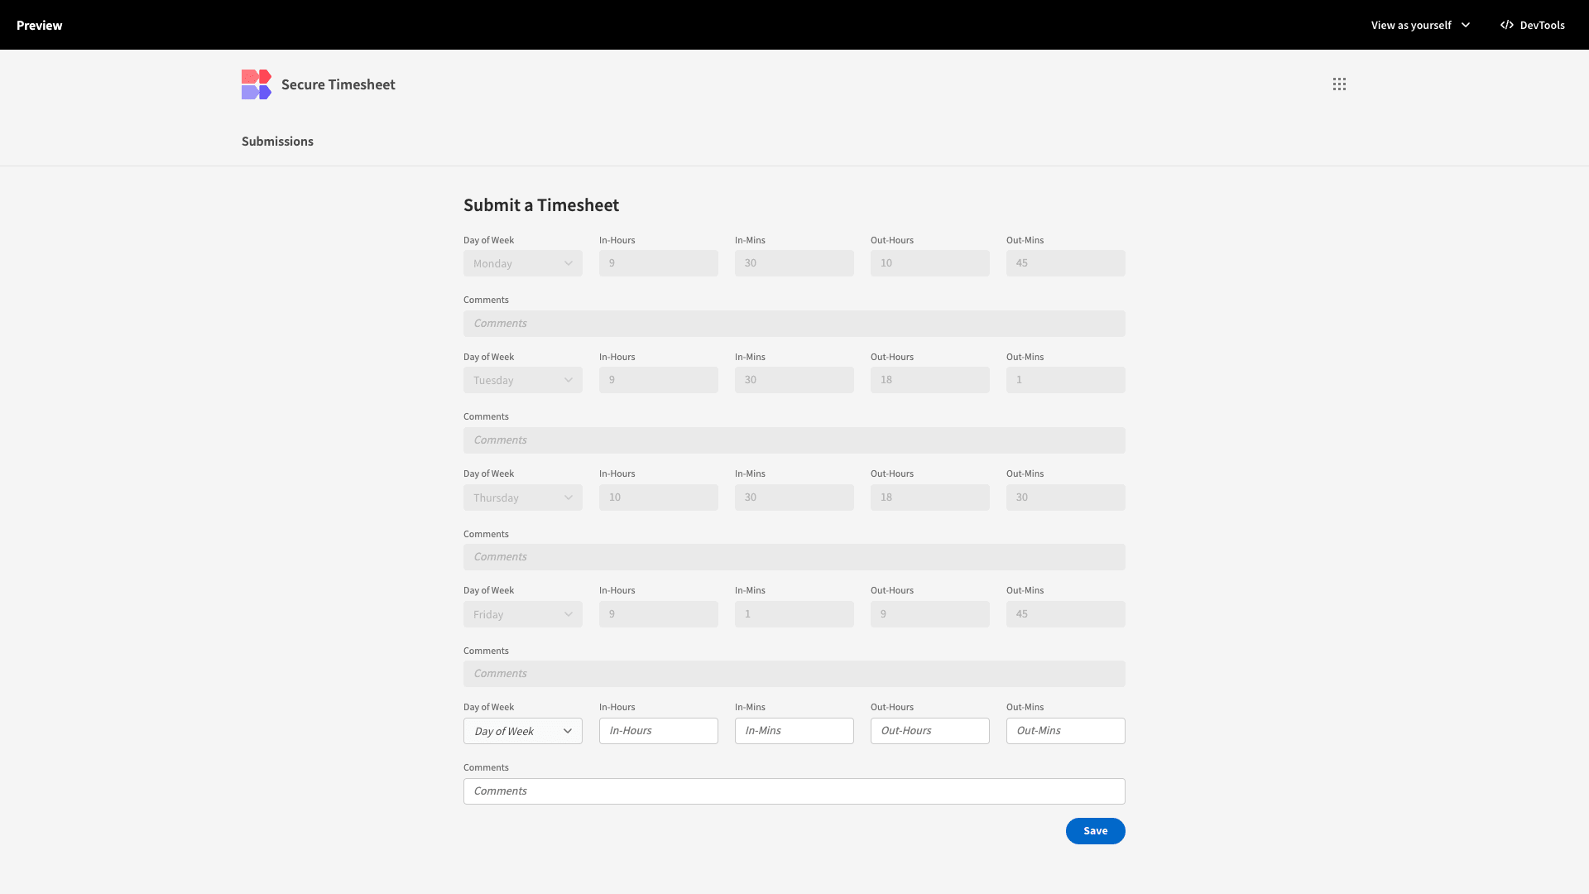Select Tuesday's Out-Hours field

pos(930,380)
